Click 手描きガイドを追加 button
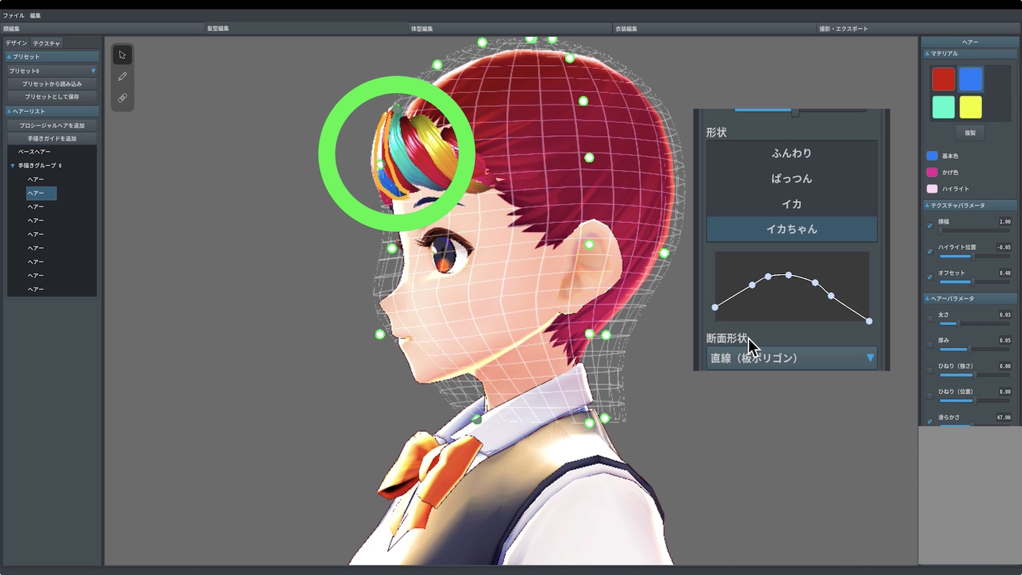The width and height of the screenshot is (1022, 575). coord(52,138)
